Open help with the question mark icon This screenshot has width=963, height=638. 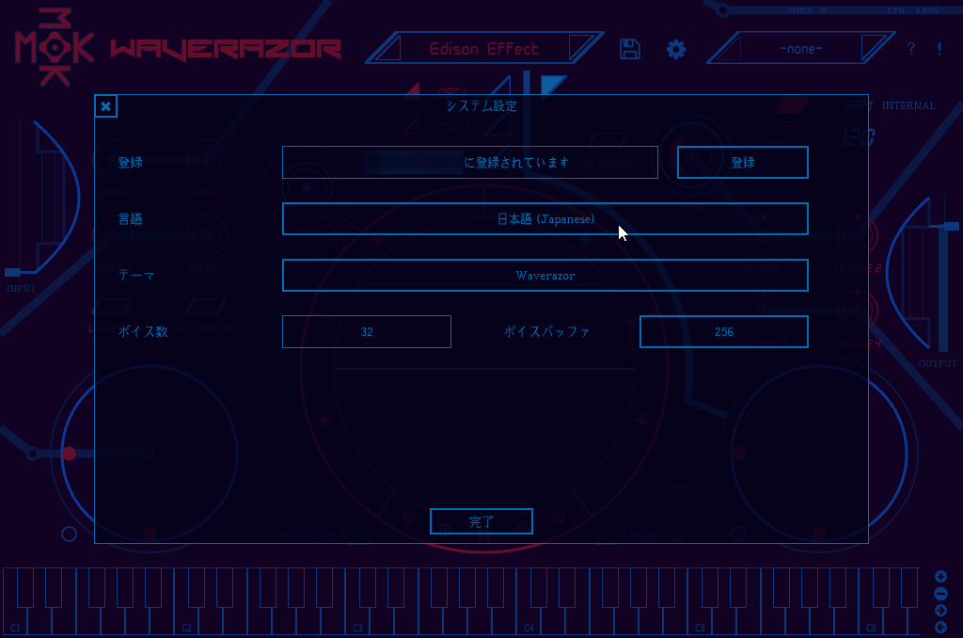point(910,49)
